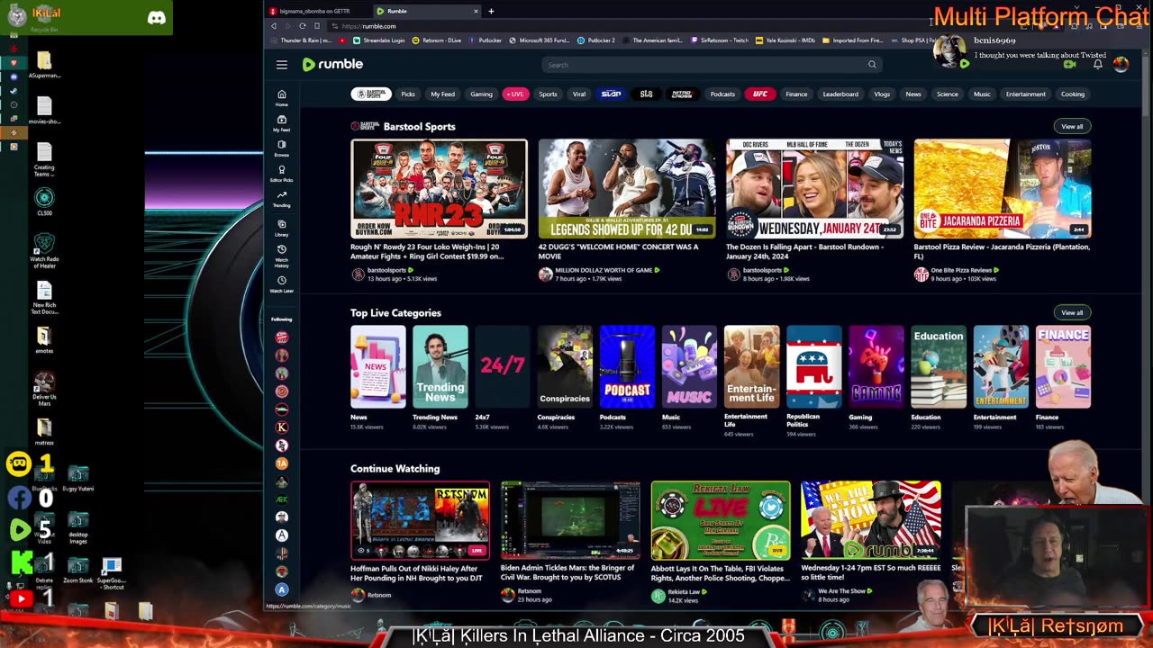This screenshot has width=1153, height=648.
Task: Open Deliver Us Mars desktop shortcut
Action: click(44, 388)
